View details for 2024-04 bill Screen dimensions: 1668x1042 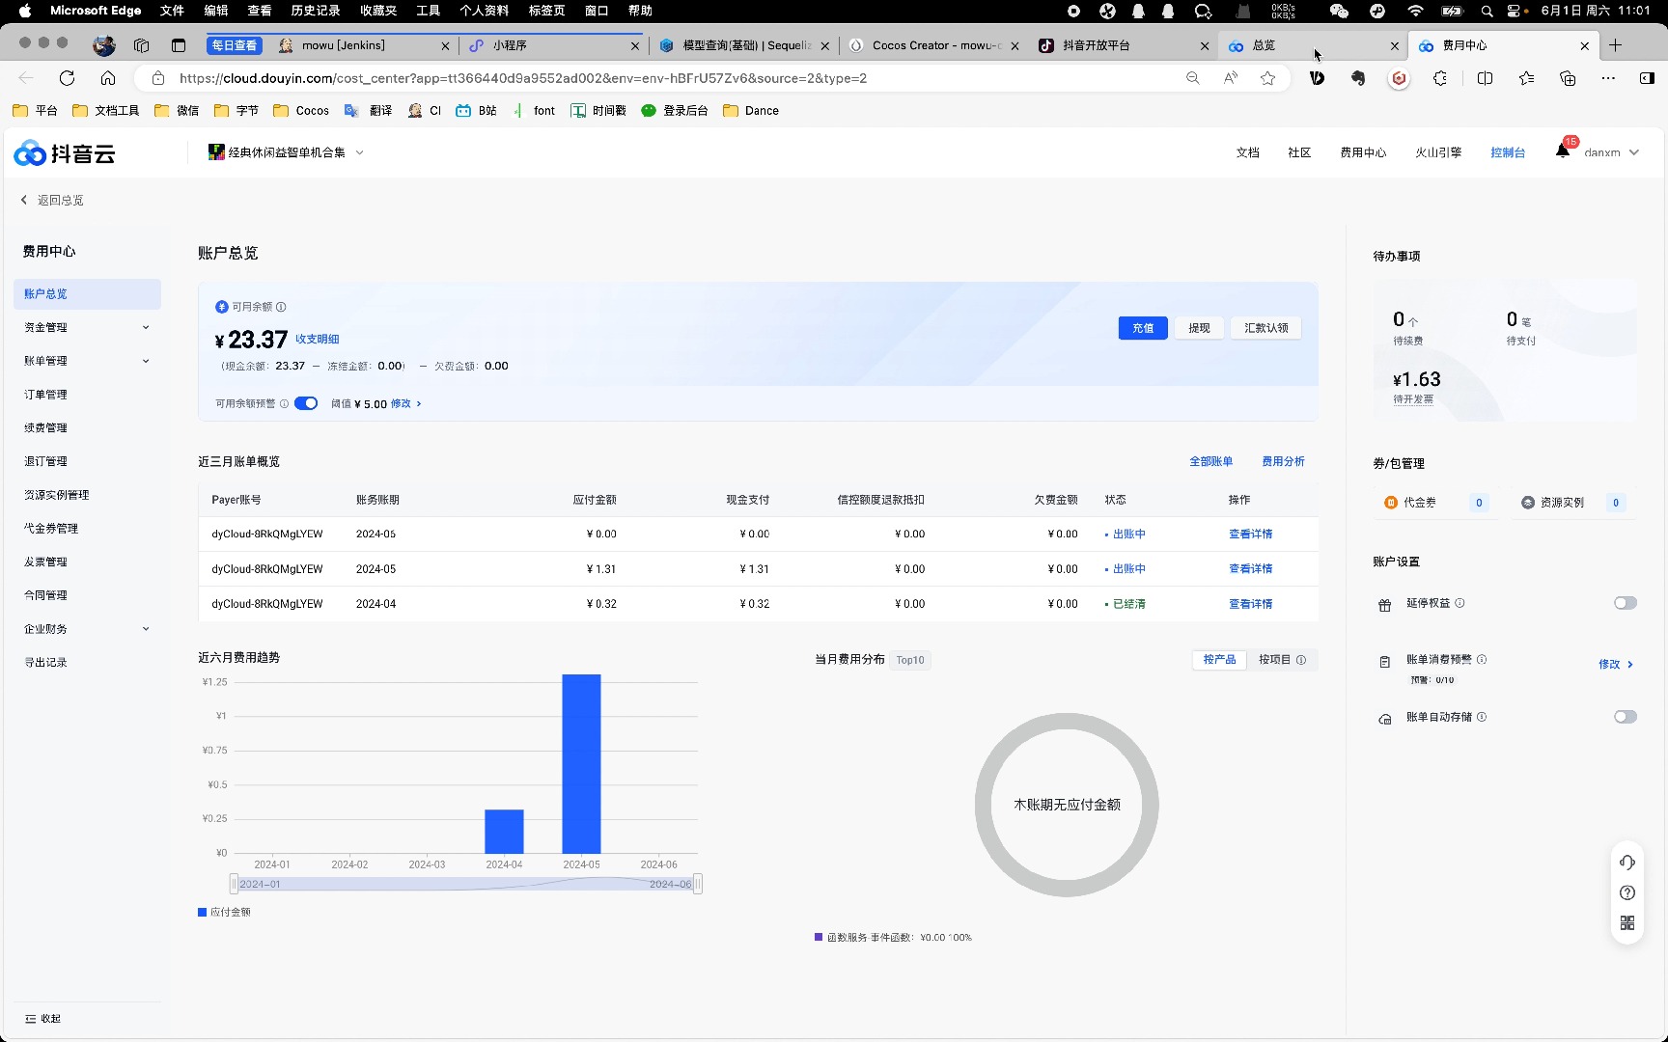click(1250, 604)
